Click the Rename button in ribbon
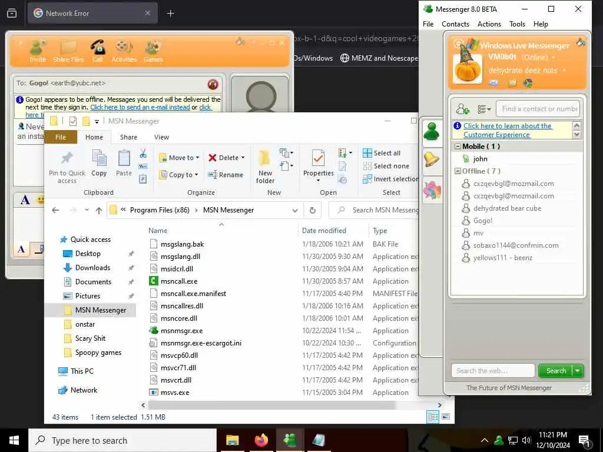The width and height of the screenshot is (603, 452). coord(226,174)
